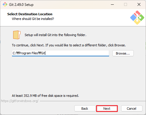Focus the destination folder path field
146x115 pixels.
61,53
